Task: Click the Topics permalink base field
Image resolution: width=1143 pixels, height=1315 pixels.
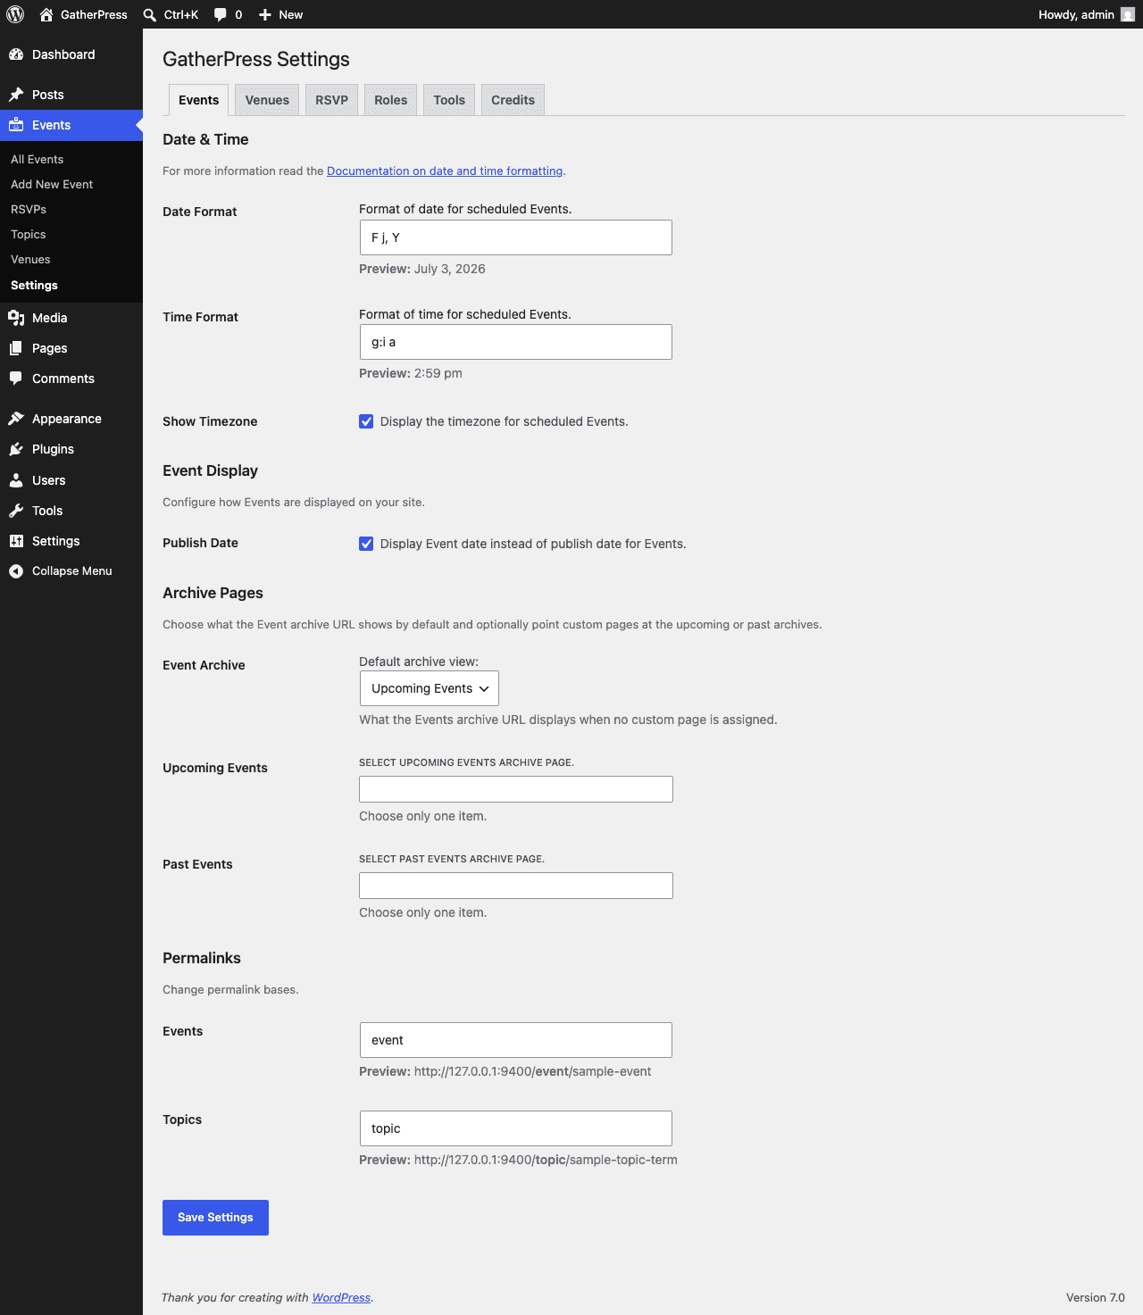Action: pyautogui.click(x=516, y=1128)
